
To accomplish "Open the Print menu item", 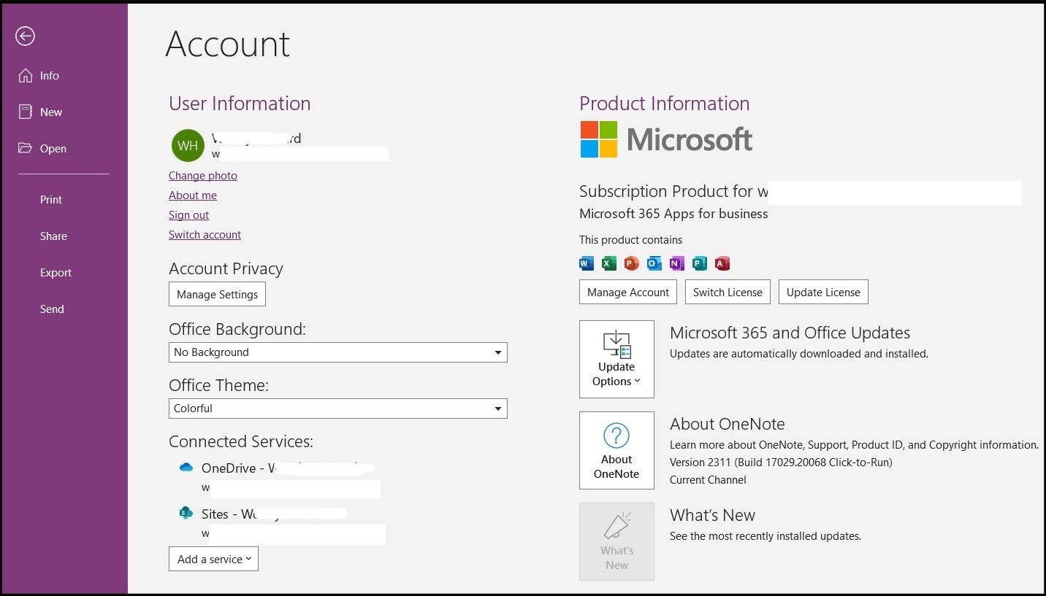I will pos(51,200).
